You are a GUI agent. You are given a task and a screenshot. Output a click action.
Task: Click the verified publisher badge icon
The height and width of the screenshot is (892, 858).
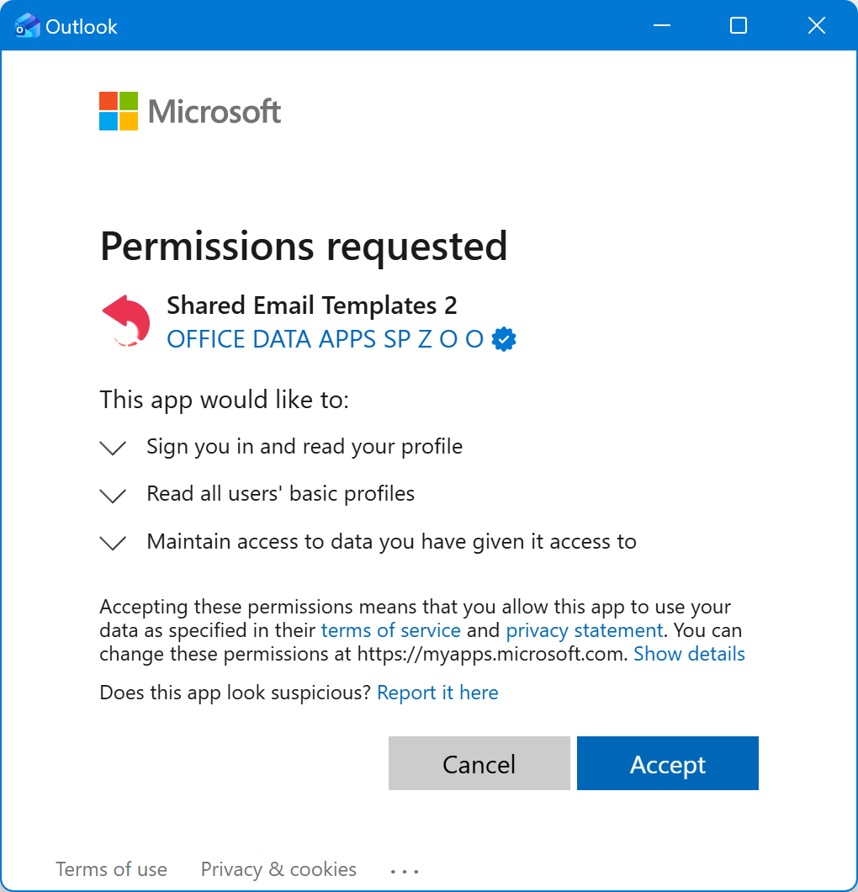pos(504,338)
